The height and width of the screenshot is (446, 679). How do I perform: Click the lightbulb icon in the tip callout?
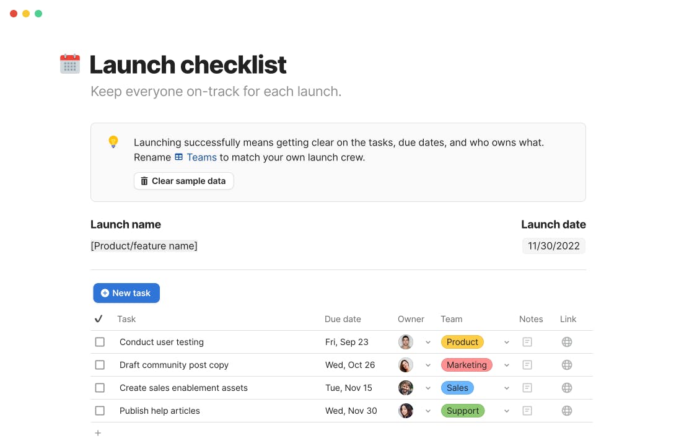click(113, 142)
